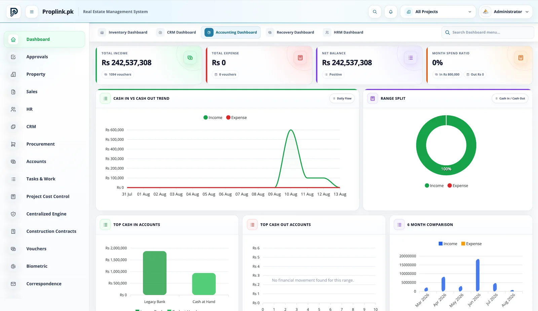Click the Proplink.pk logo icon

click(x=14, y=12)
